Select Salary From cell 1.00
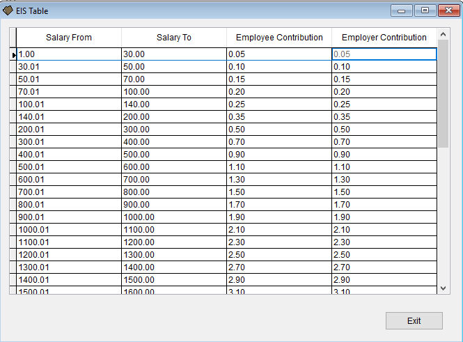 point(69,54)
